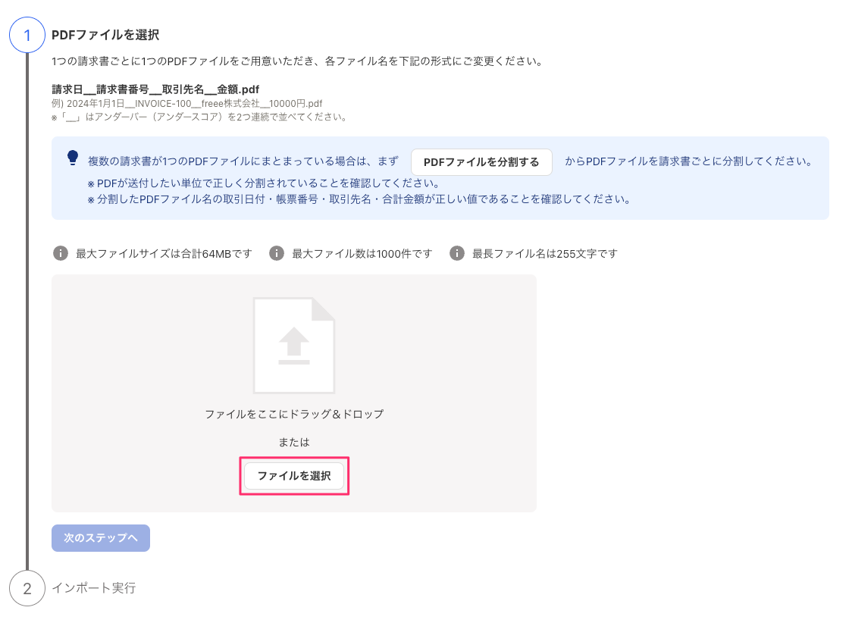Click the インポート実行 step label
849x623 pixels.
[94, 588]
